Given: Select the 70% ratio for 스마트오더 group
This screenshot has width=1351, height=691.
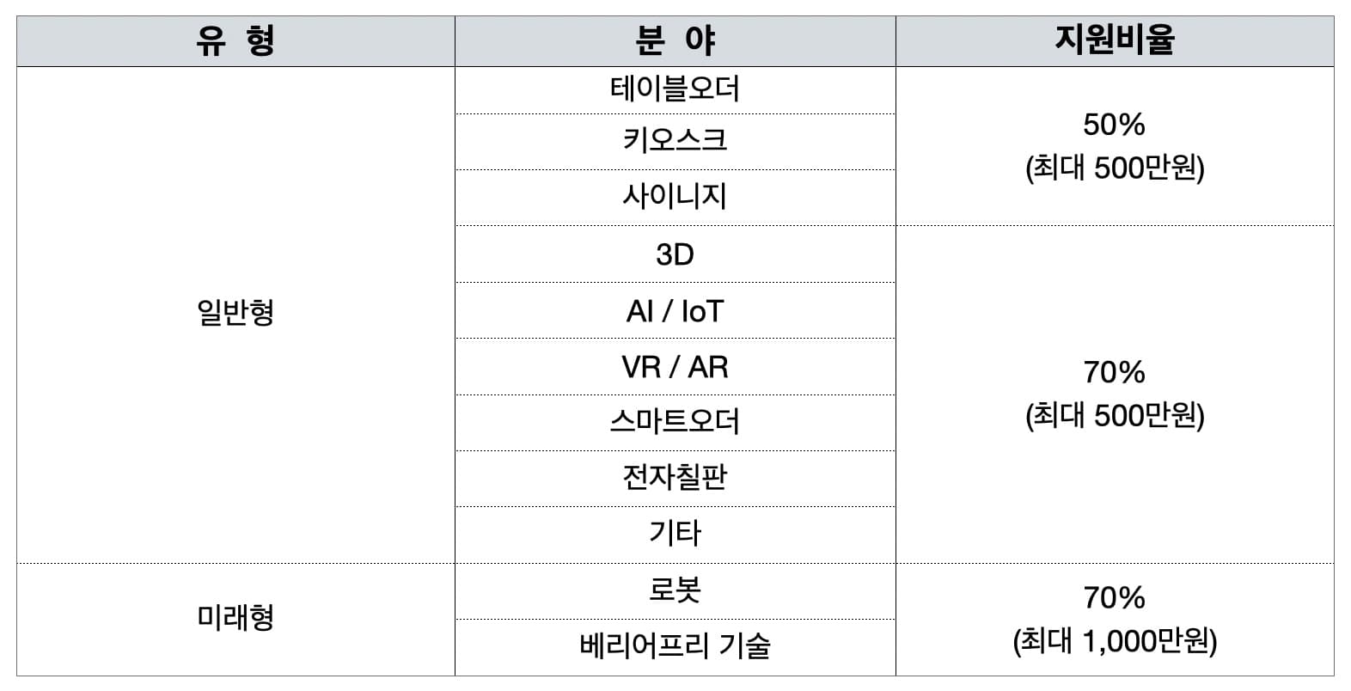Looking at the screenshot, I should [x=1114, y=373].
